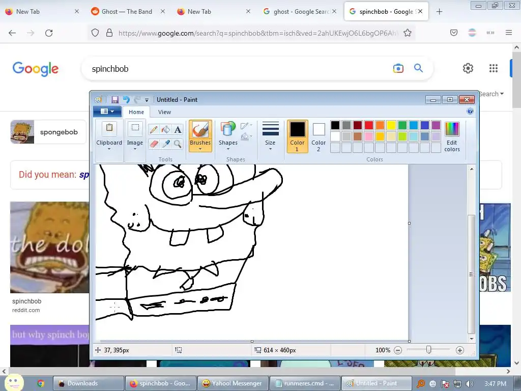This screenshot has height=391, width=521.
Task: Open Yahoo! Messenger from taskbar
Action: pyautogui.click(x=232, y=383)
